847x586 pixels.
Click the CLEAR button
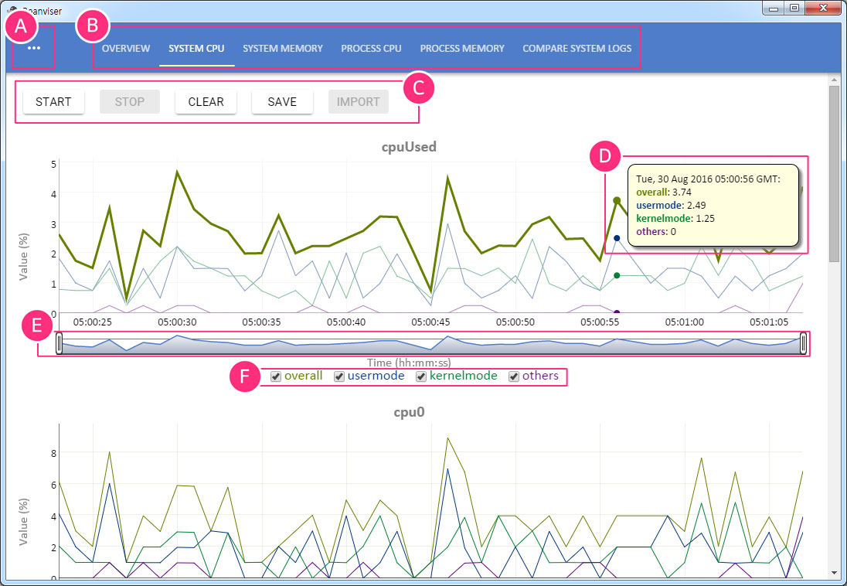coord(206,101)
